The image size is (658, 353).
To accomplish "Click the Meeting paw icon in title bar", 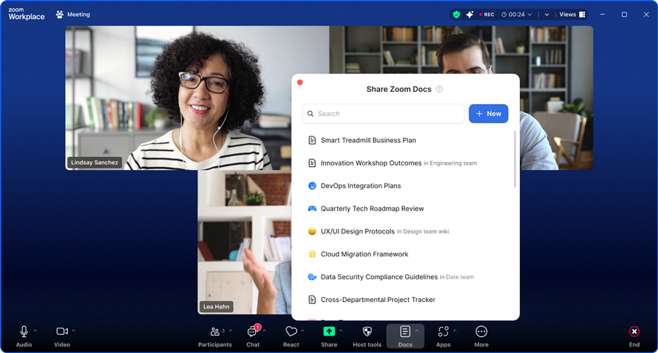I will 60,15.
